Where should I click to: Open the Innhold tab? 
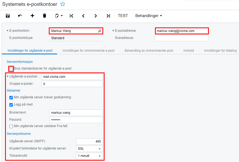coord(189,51)
